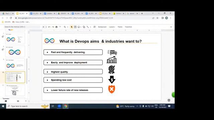Open the Gmail Inbox bookmark
The width and height of the screenshot is (214, 120).
(x=21, y=22)
